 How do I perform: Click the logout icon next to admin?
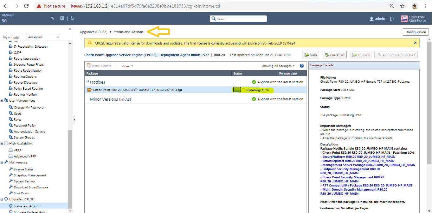392,19
